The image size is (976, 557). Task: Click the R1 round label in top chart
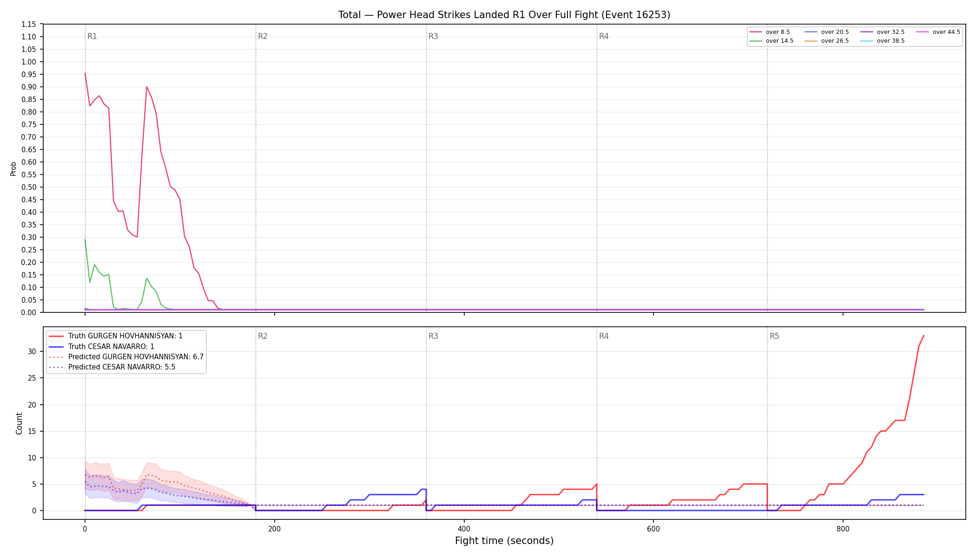(92, 36)
